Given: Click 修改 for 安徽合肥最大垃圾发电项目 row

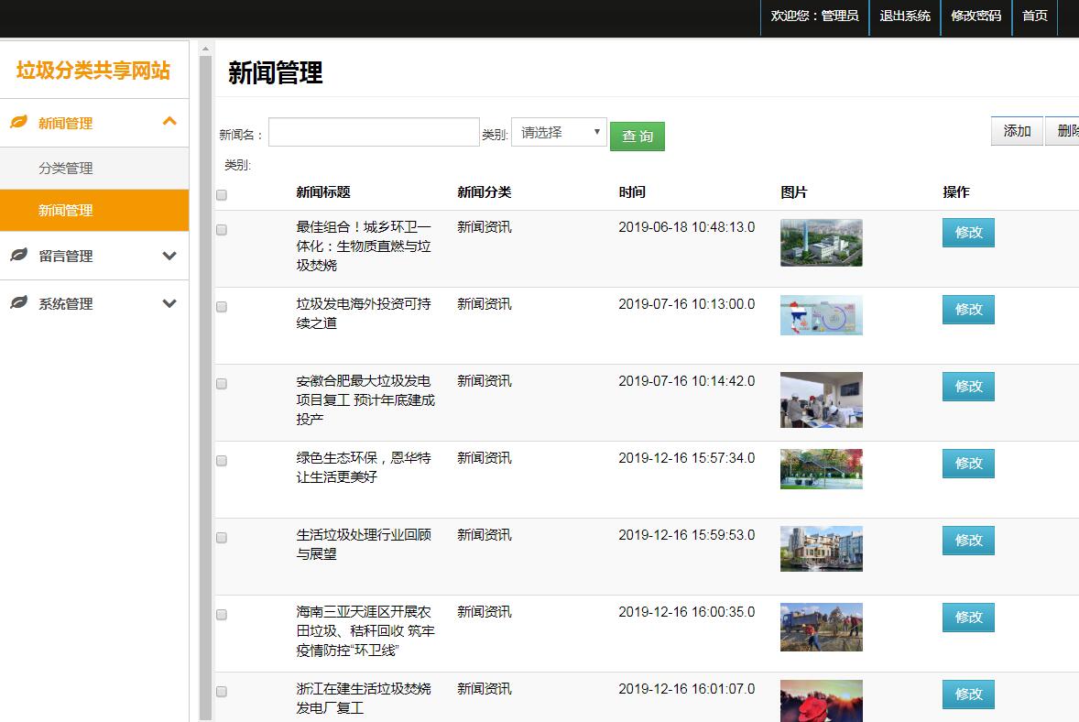Looking at the screenshot, I should coord(968,387).
